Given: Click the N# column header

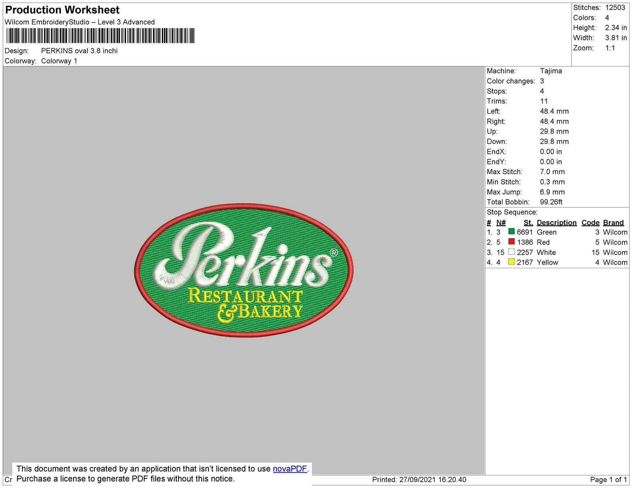Looking at the screenshot, I should [501, 223].
